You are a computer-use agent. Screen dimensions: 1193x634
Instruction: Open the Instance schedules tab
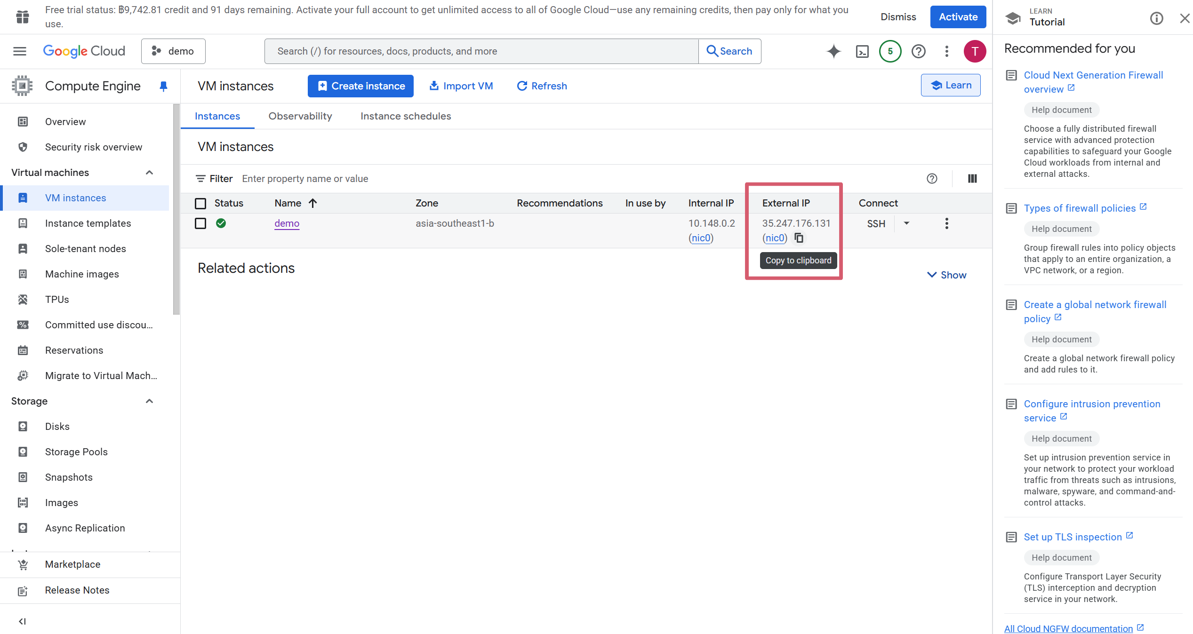tap(405, 116)
